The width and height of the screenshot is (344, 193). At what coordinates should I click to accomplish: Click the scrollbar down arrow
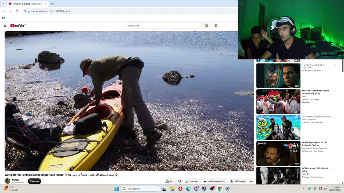342,183
